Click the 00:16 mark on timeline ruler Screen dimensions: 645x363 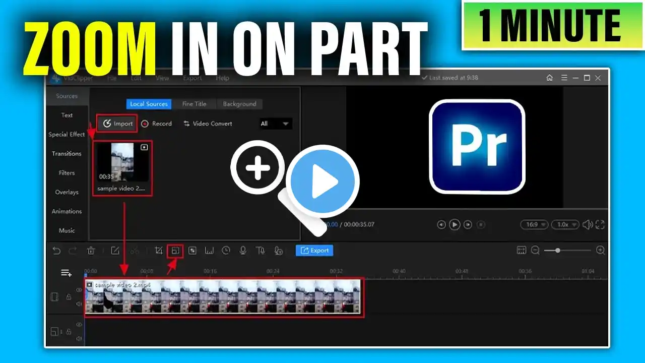[210, 271]
